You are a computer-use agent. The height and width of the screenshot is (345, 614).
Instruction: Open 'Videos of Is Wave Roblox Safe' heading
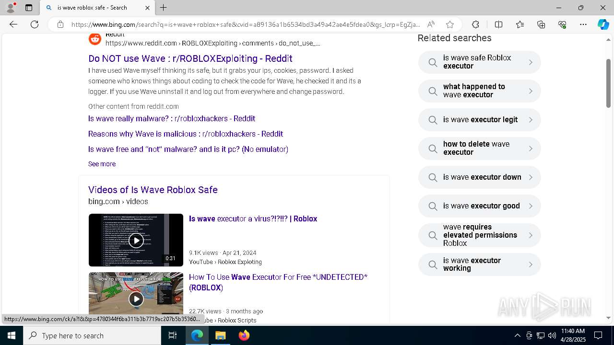[x=153, y=190]
